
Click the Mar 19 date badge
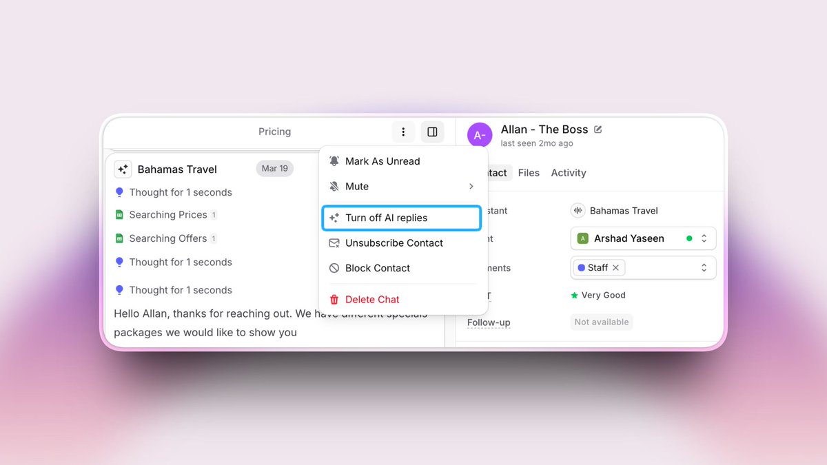point(275,169)
